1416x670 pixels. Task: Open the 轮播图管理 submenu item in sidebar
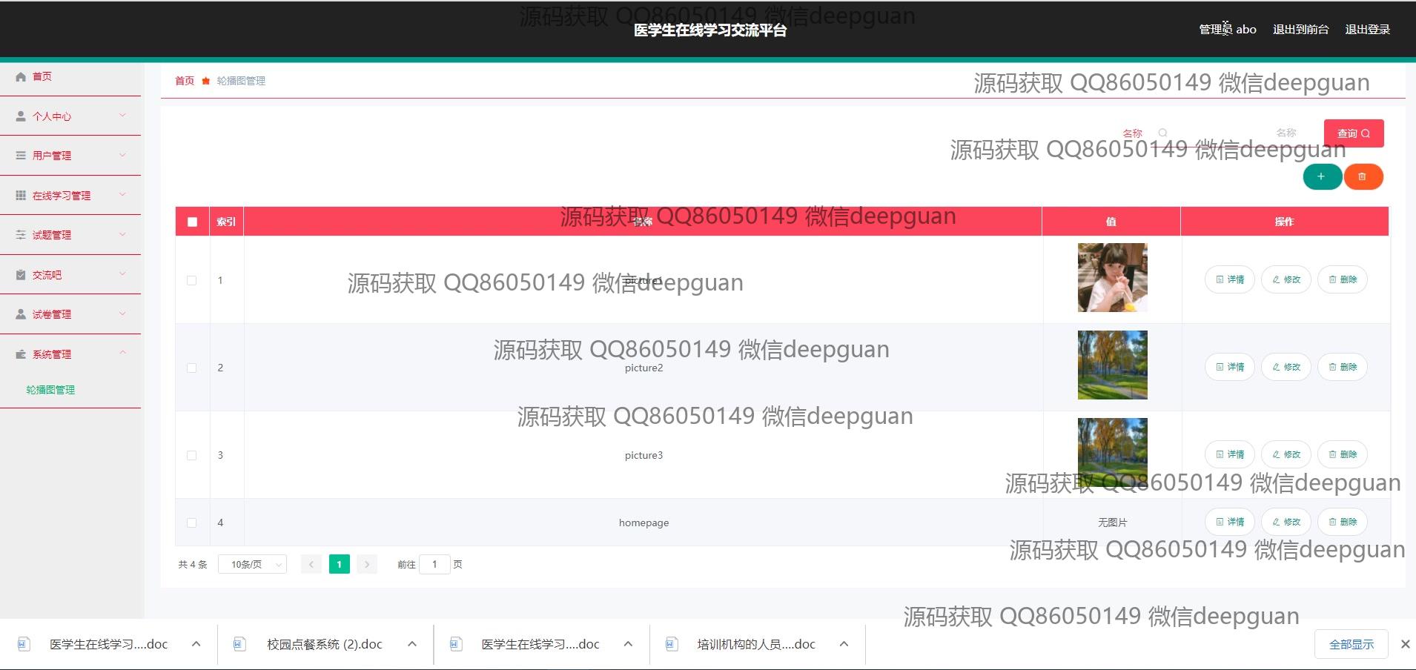pyautogui.click(x=50, y=390)
